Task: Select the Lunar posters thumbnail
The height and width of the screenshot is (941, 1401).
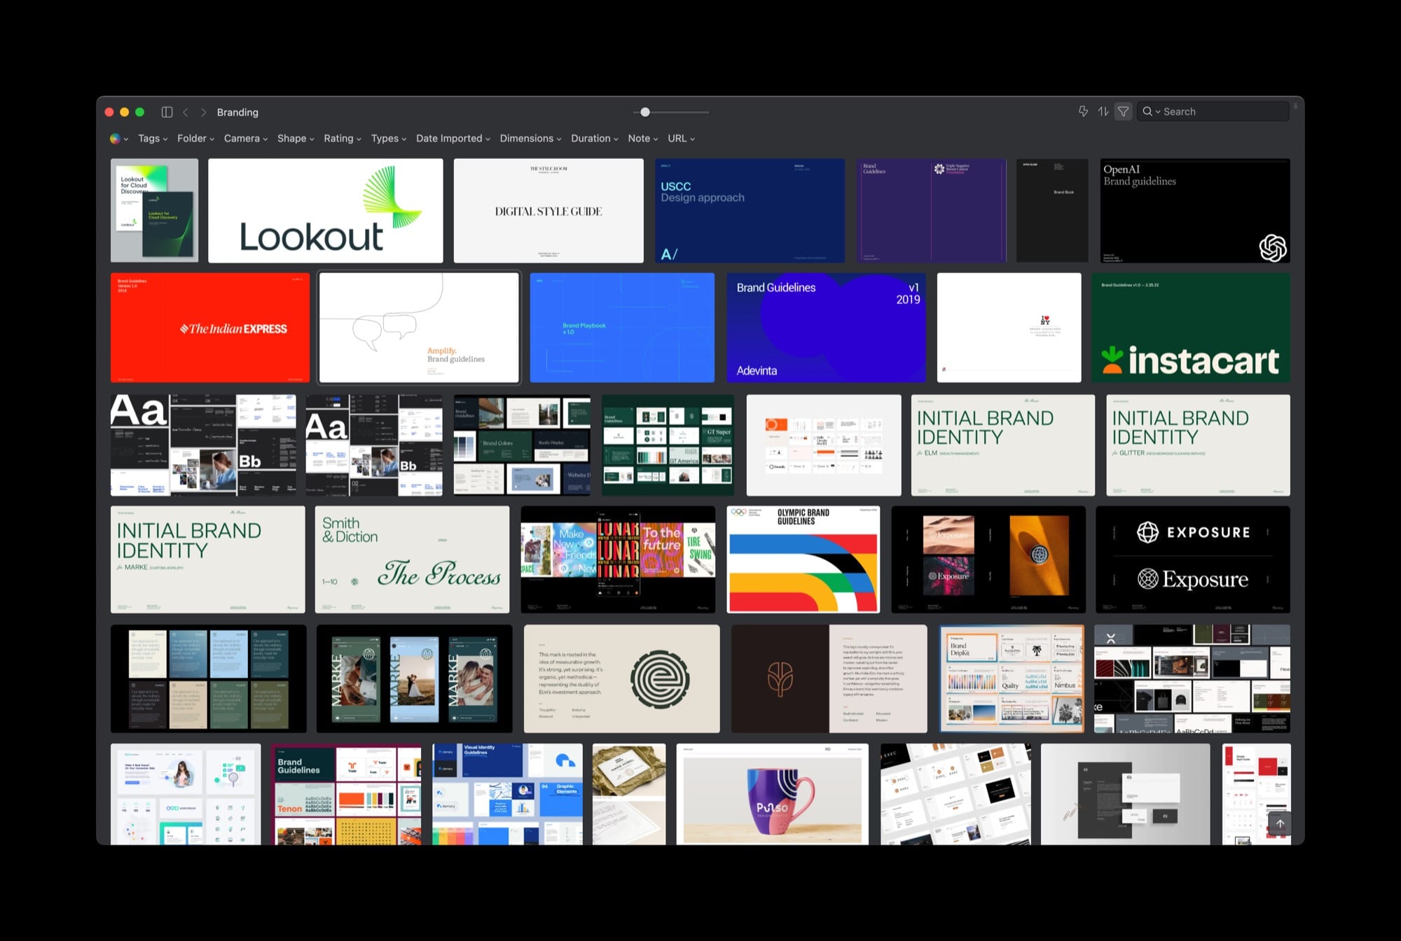Action: coord(619,559)
